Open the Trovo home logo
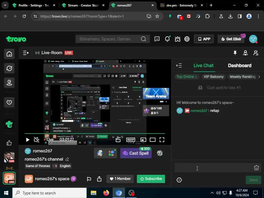 16,39
